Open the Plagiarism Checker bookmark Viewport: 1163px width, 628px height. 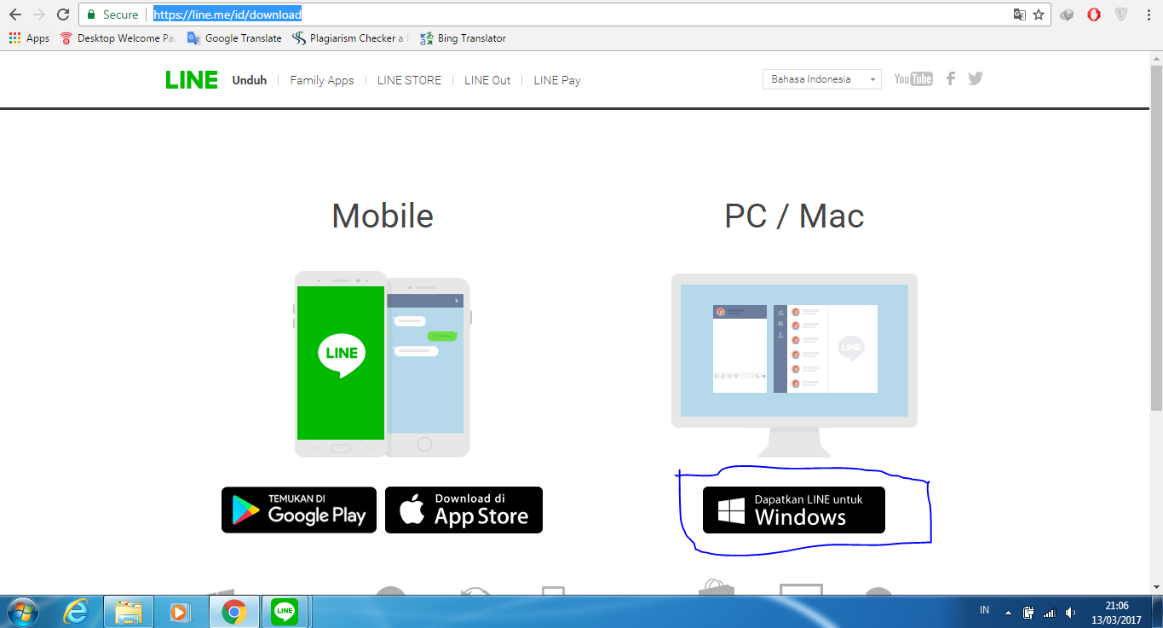350,38
